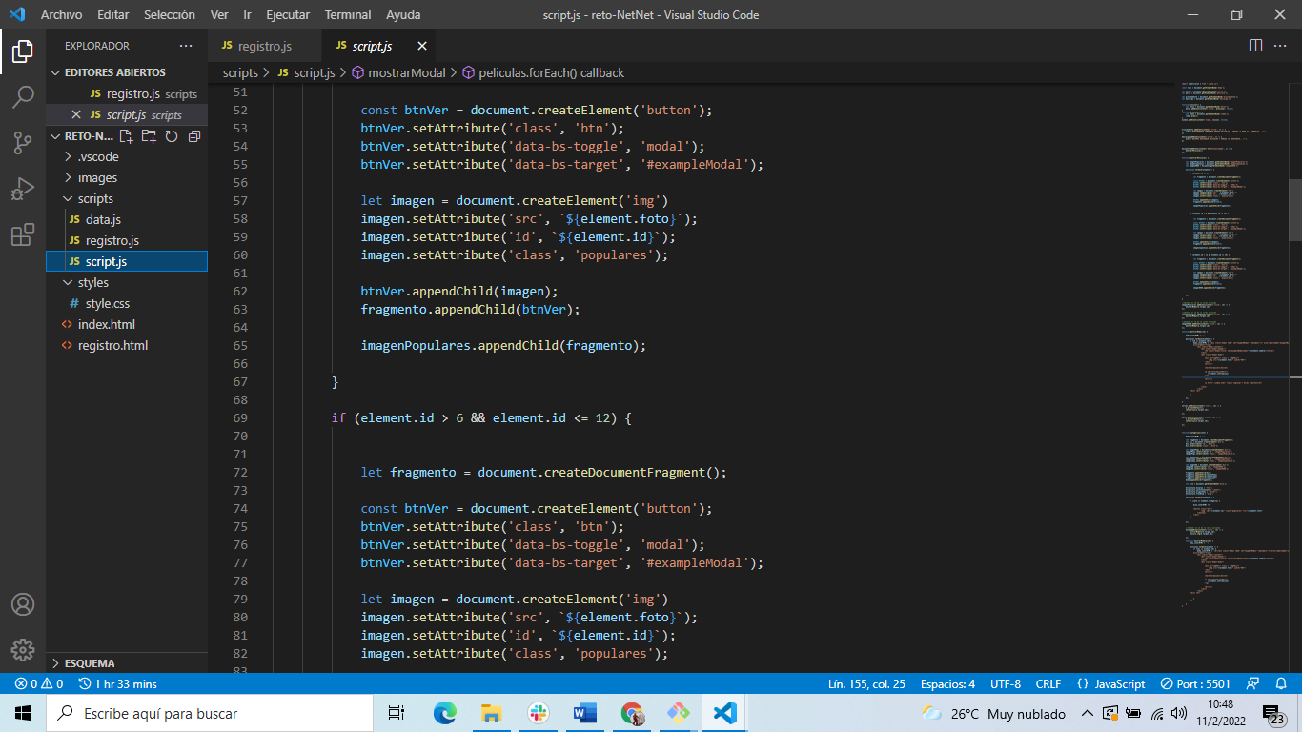The height and width of the screenshot is (732, 1302).
Task: Expand the ESQUEMA outline section
Action: coord(127,662)
